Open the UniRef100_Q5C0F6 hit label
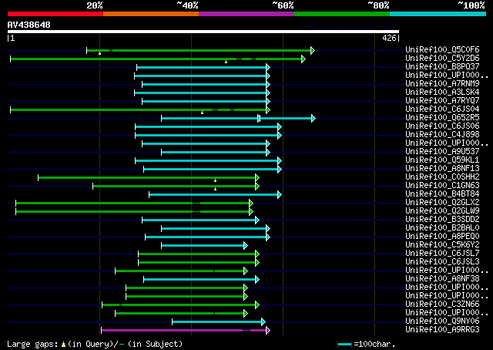This screenshot has height=350, width=493. pos(442,50)
